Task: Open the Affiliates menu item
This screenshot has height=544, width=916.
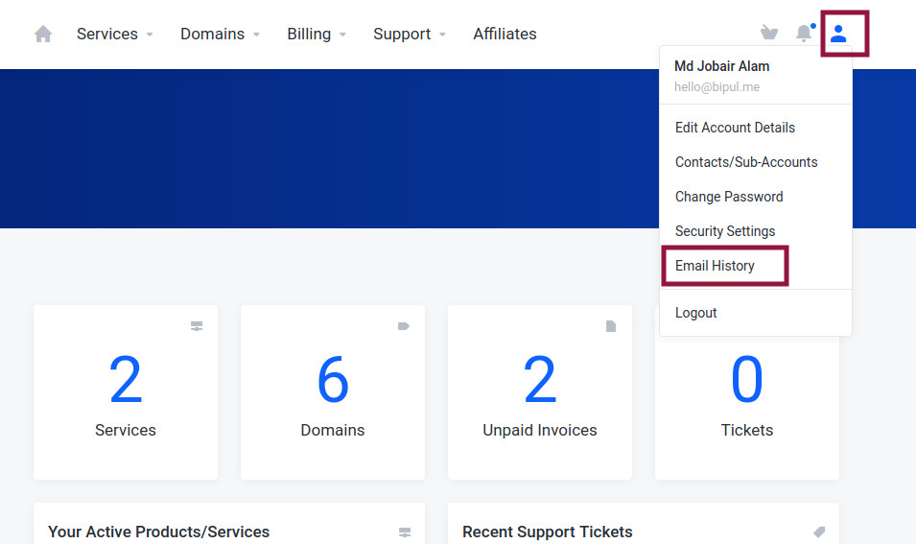Action: tap(505, 34)
